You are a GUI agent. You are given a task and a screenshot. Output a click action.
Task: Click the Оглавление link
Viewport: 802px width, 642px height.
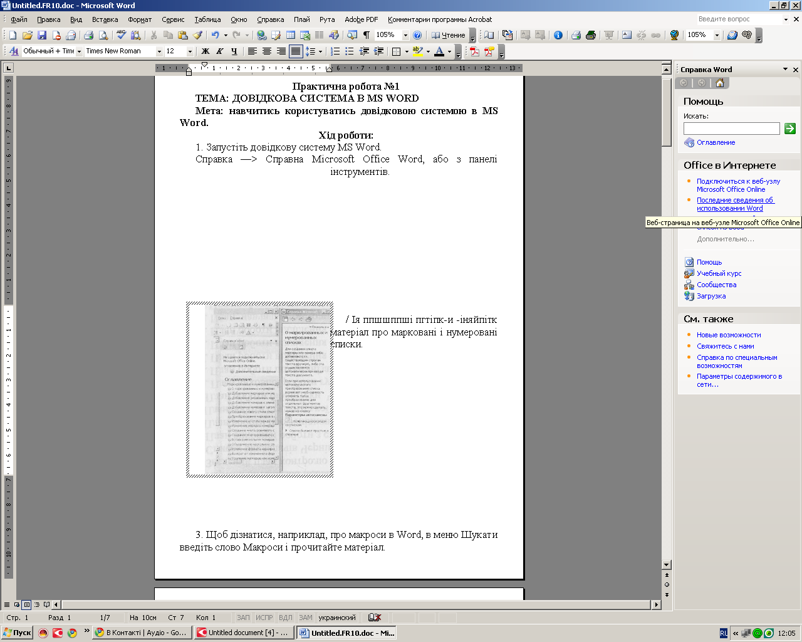point(716,142)
